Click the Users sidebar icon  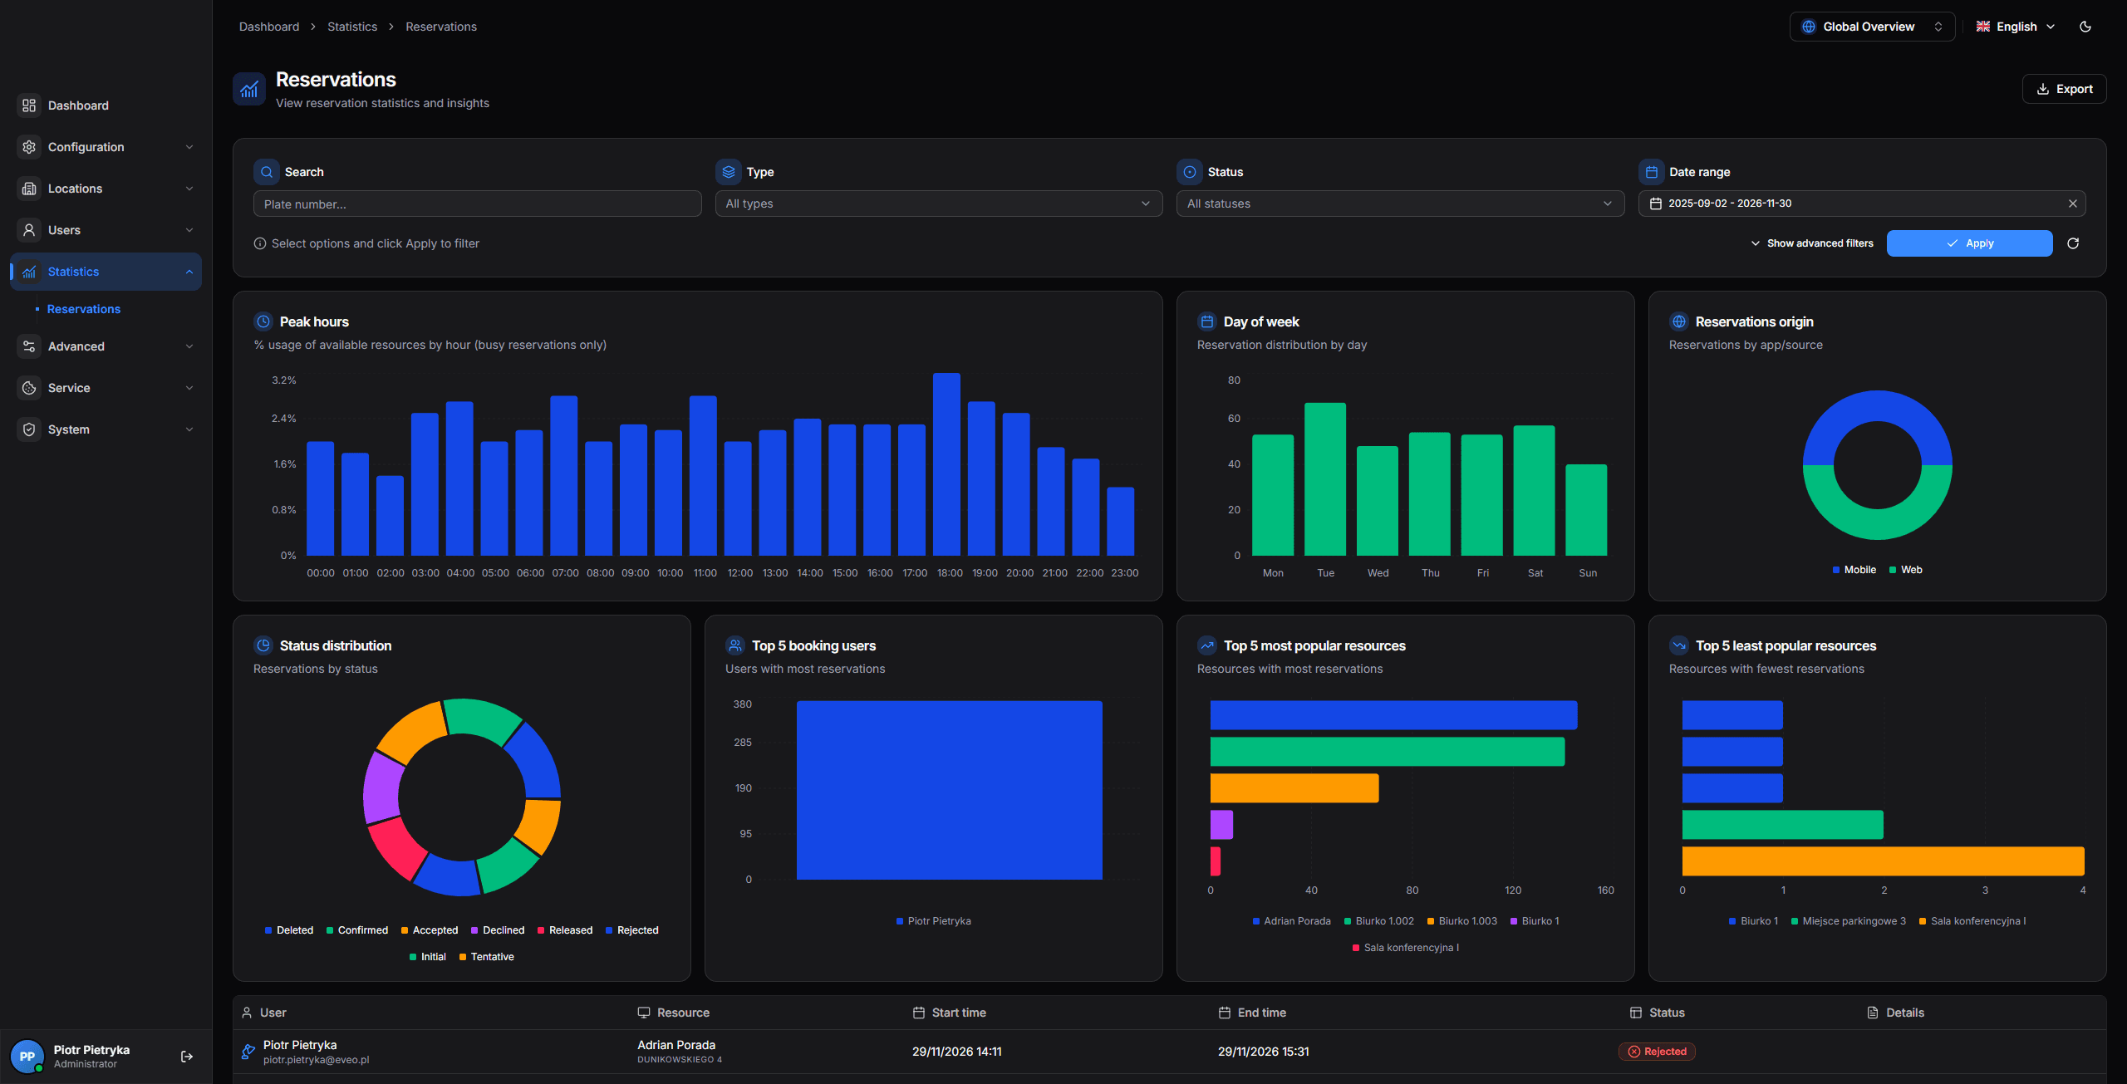[x=28, y=230]
